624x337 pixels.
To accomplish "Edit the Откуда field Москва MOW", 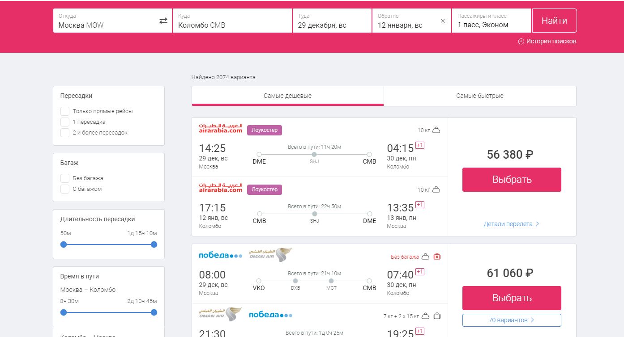I will [x=112, y=21].
